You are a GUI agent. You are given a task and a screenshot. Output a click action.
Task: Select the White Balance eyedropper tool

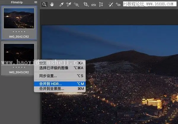pos(61,4)
